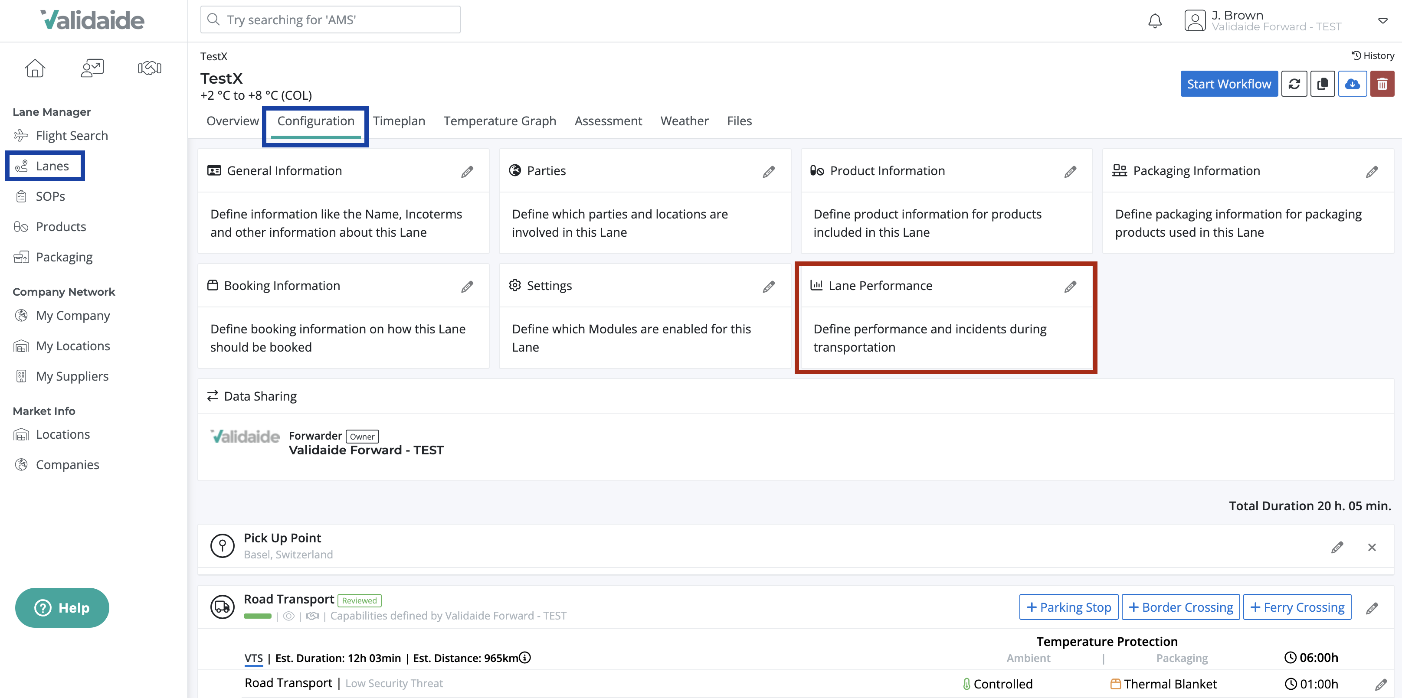Screen dimensions: 1402x698
Task: Return home via the house icon
Action: (x=35, y=68)
